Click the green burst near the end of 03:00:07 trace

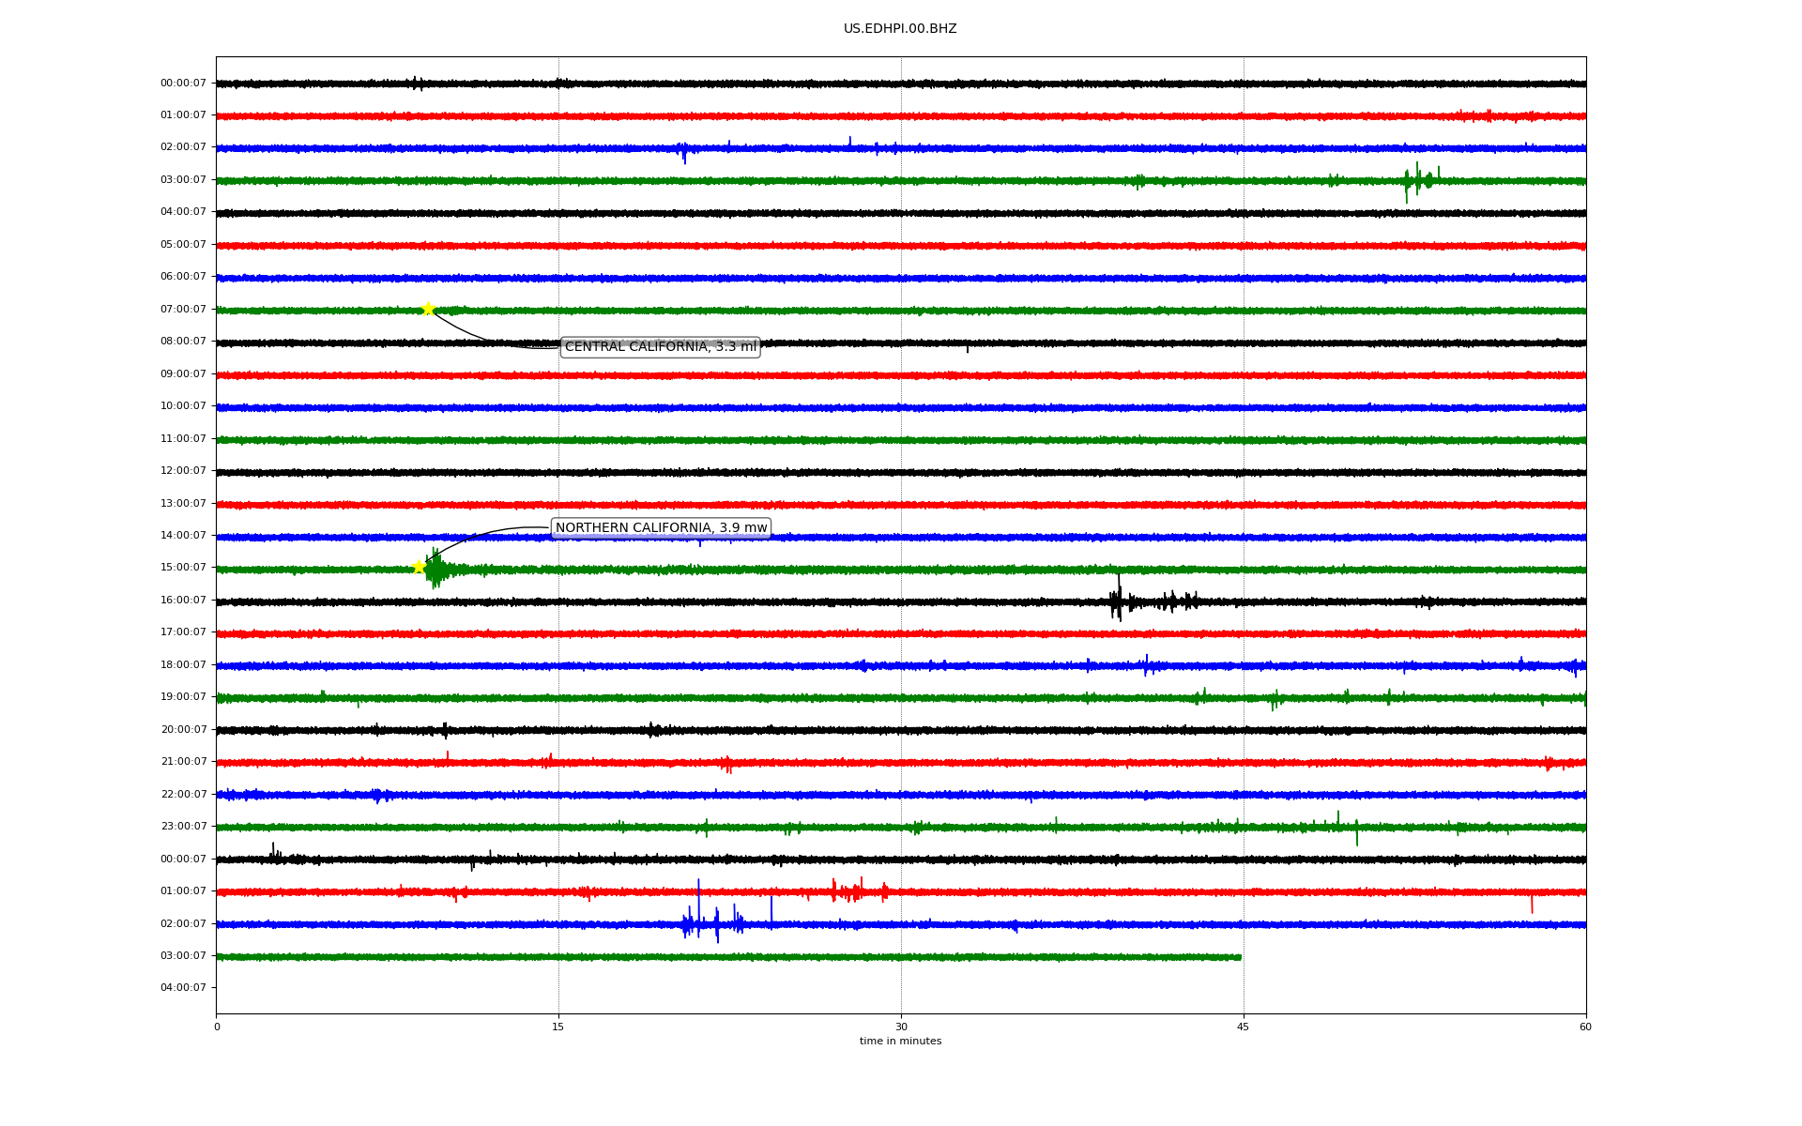pyautogui.click(x=1417, y=180)
